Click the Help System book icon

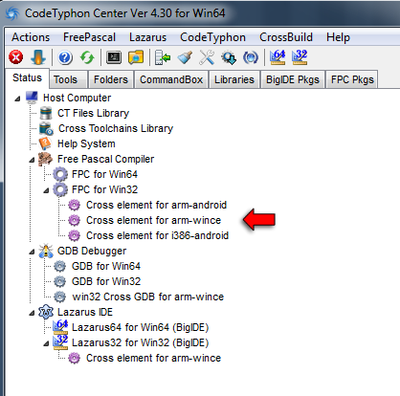coord(45,143)
